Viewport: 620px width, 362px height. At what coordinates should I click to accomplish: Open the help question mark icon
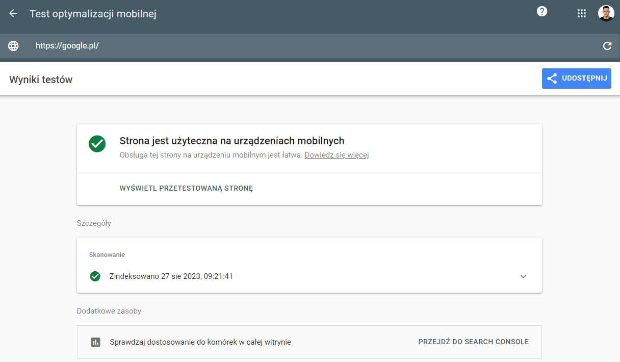(x=542, y=11)
